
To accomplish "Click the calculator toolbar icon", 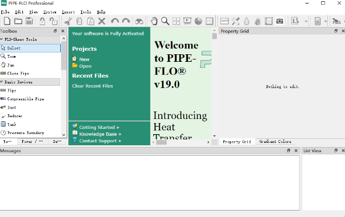I will pyautogui.click(x=318, y=21).
